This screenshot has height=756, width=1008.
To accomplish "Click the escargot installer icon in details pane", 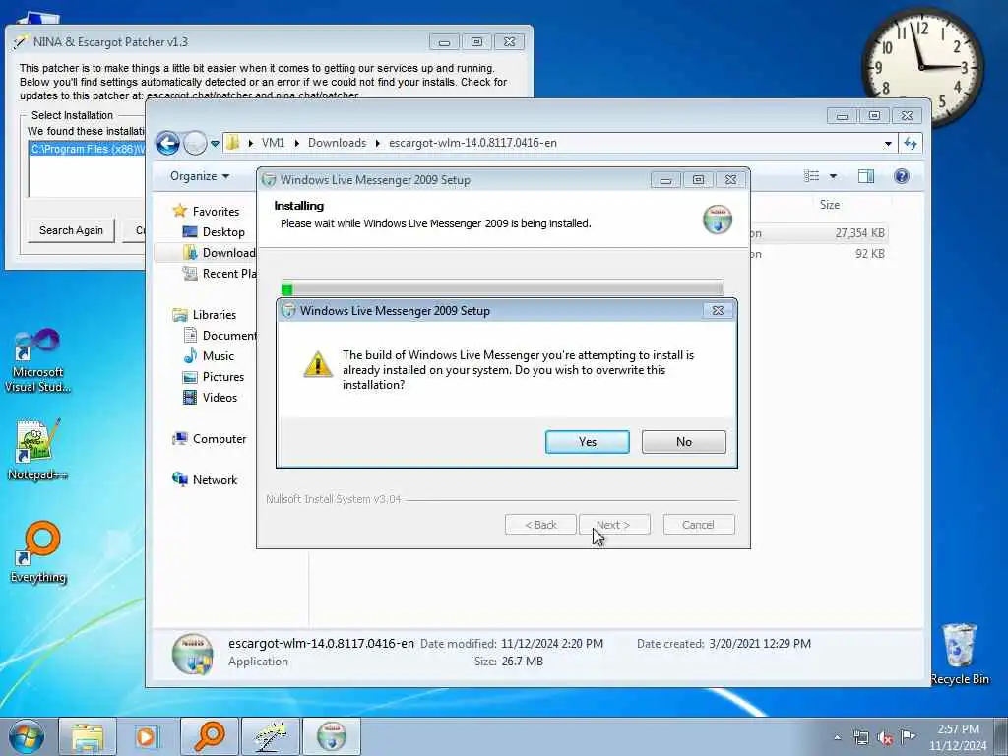I will (x=192, y=654).
